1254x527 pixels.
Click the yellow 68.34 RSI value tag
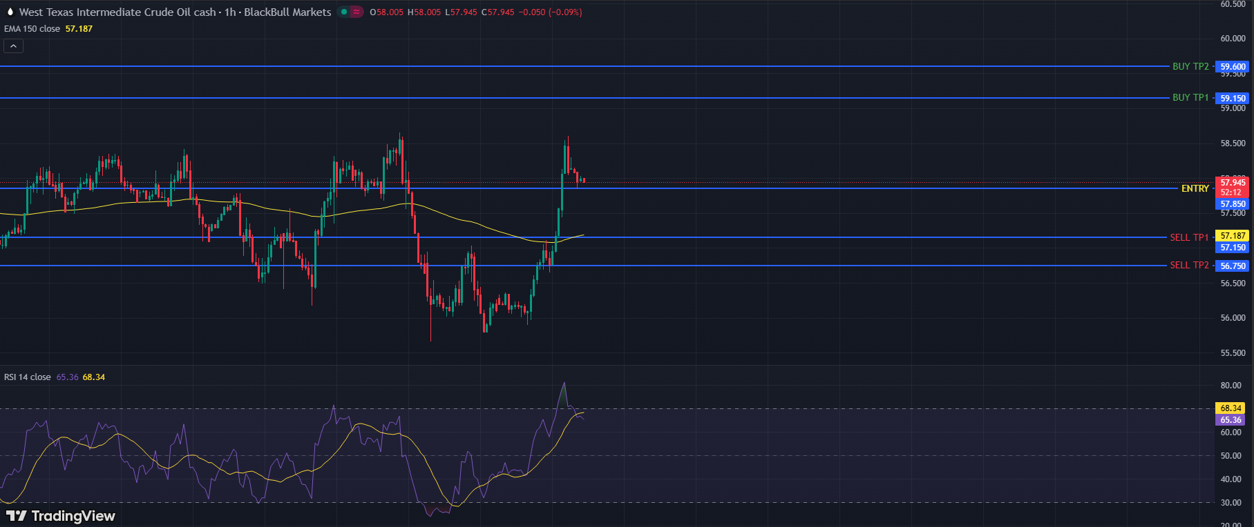(x=1231, y=408)
